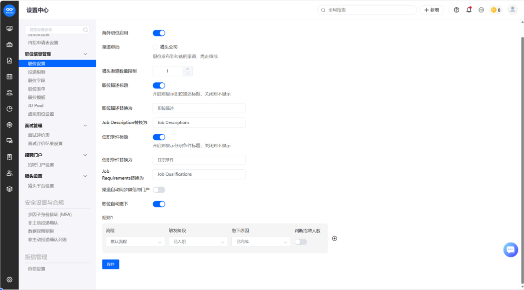Check the 猎头公司 checkbox
The image size is (524, 290).
pos(155,47)
